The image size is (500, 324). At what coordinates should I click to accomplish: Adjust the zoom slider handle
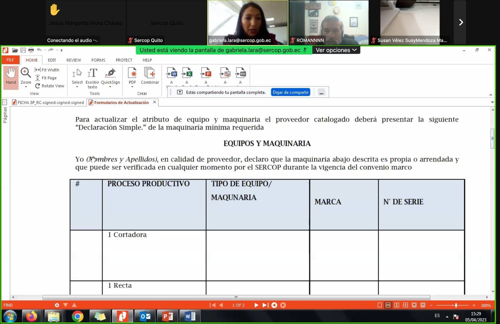[456, 305]
